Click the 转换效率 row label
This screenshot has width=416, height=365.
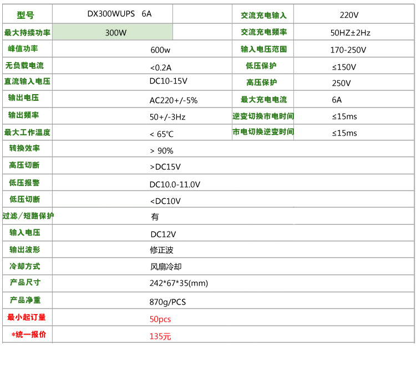pyautogui.click(x=24, y=148)
